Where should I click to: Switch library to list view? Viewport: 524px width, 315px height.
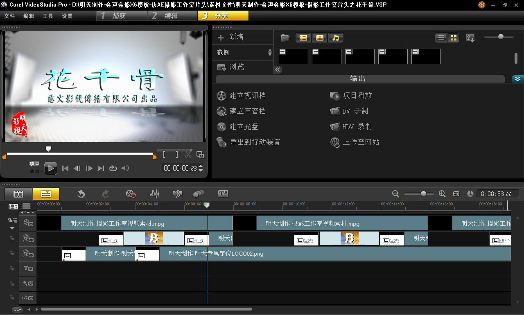tap(441, 38)
